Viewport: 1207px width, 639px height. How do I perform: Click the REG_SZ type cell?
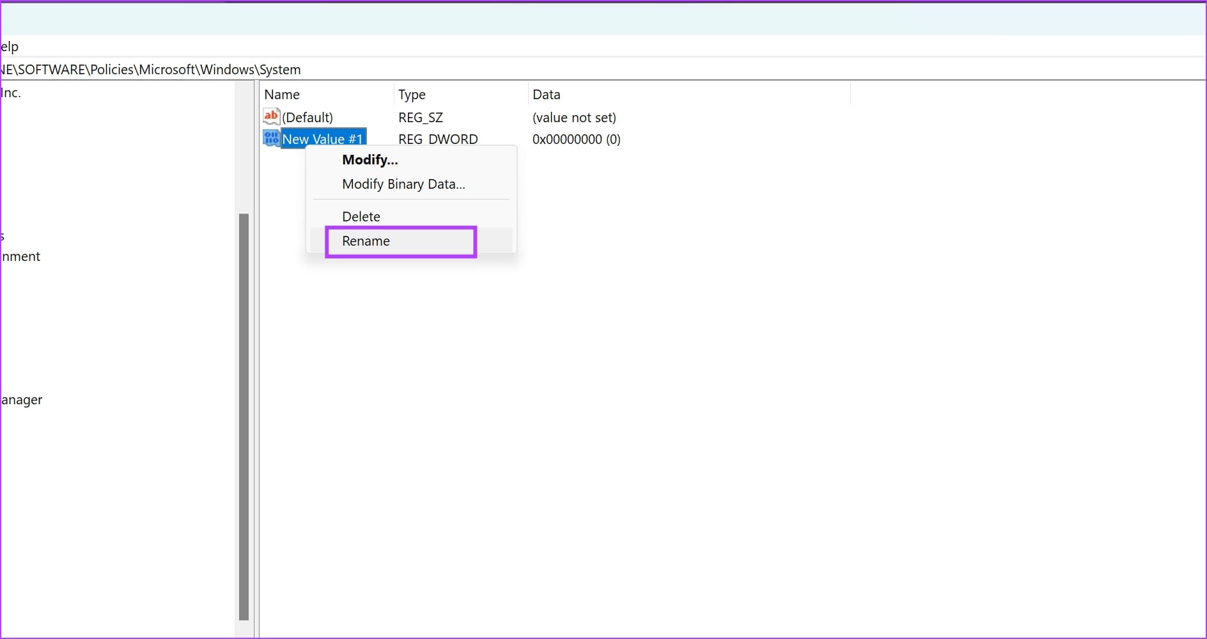point(421,118)
